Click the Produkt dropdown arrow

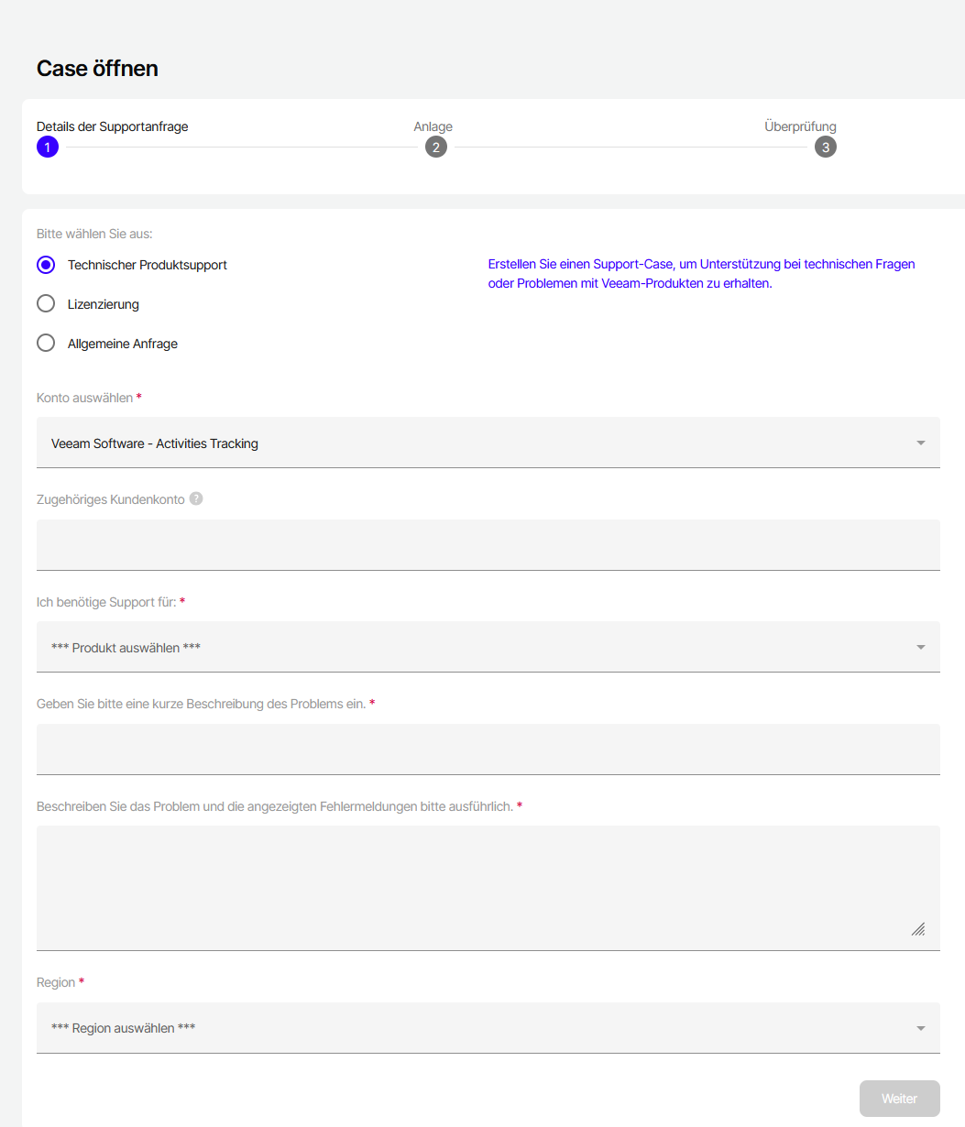pos(920,648)
